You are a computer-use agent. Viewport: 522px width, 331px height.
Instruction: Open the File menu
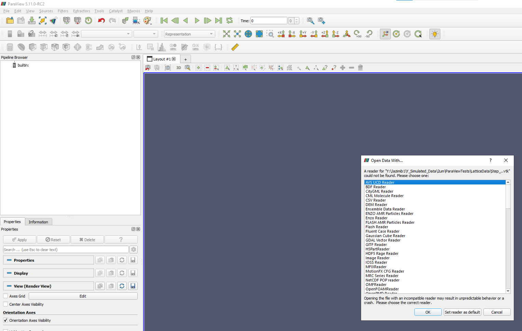(6, 11)
